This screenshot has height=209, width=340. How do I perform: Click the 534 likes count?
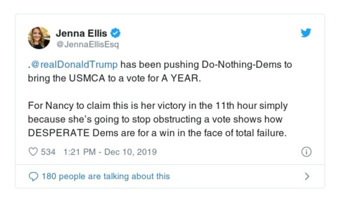click(x=48, y=152)
